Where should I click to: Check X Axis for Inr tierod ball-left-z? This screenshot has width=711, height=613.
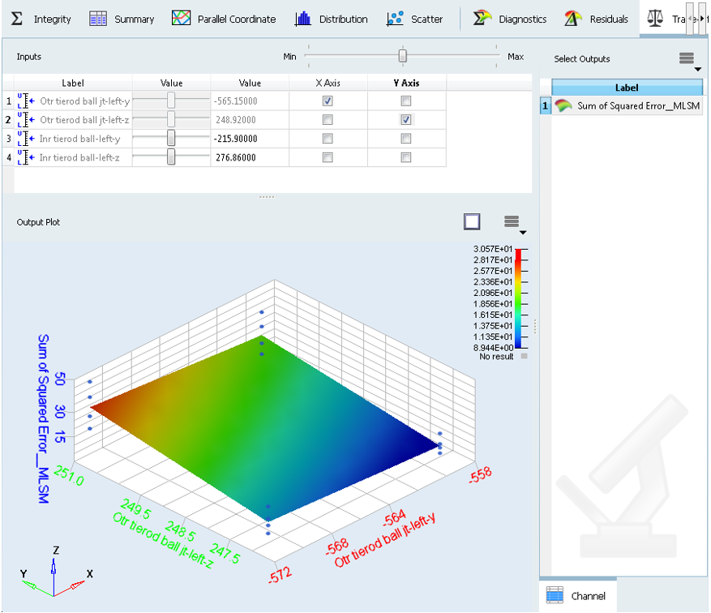(328, 157)
